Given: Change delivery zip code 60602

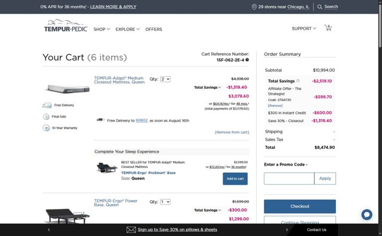Looking at the screenshot, I should click(x=141, y=120).
